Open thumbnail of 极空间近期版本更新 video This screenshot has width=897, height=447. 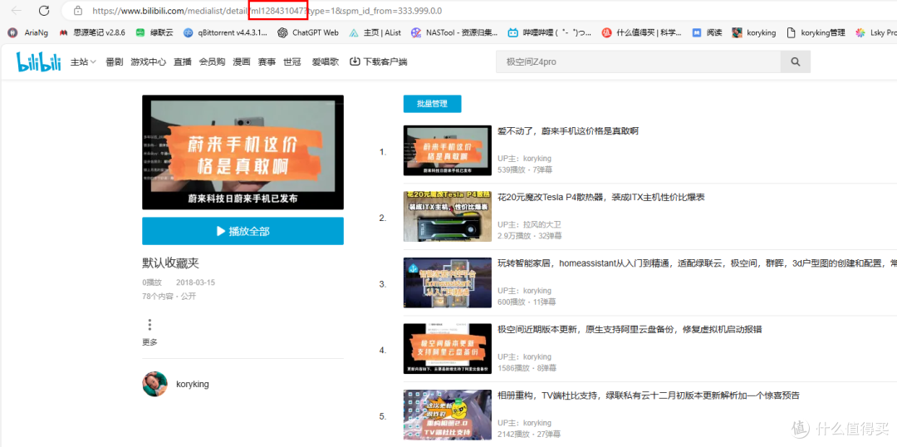[448, 349]
